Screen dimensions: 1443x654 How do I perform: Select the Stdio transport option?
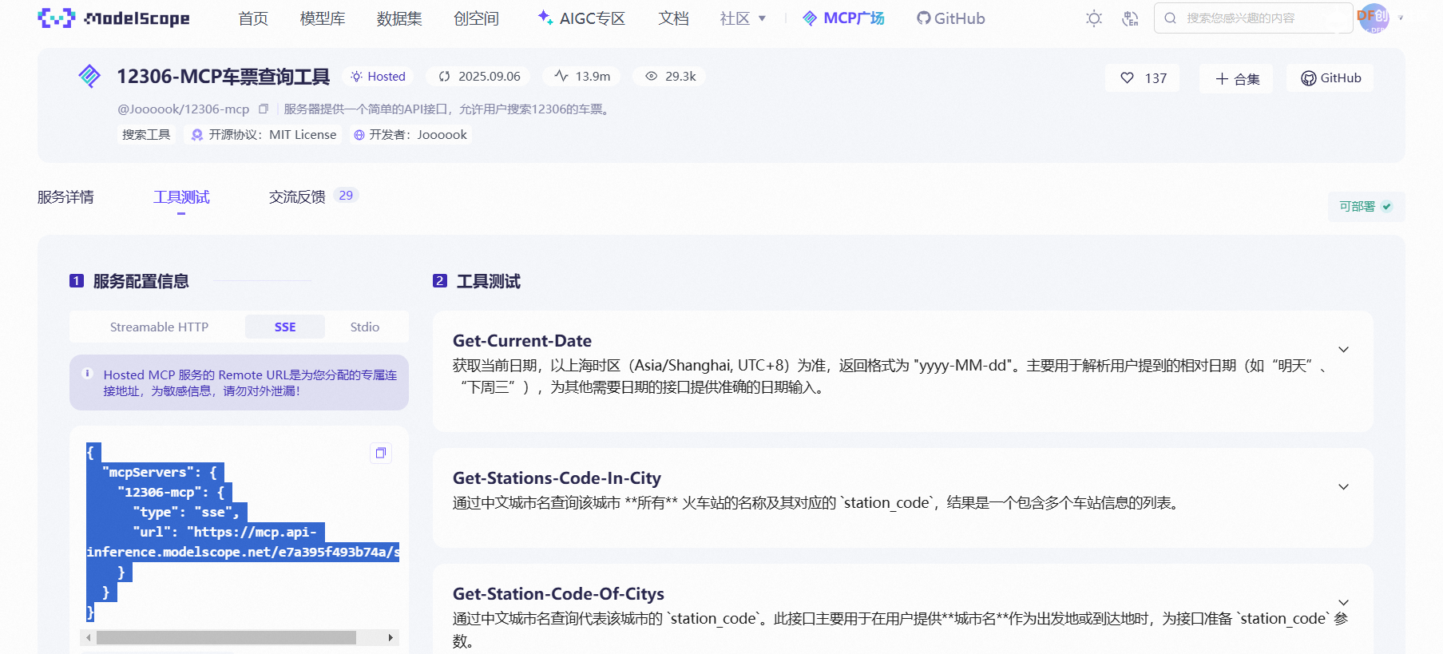365,327
